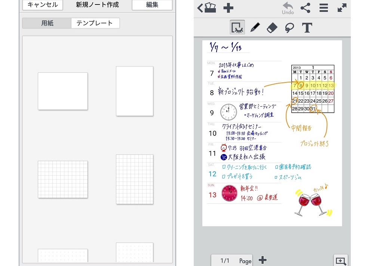The image size is (371, 266).
Task: Open the zoom window icon
Action: (341, 260)
